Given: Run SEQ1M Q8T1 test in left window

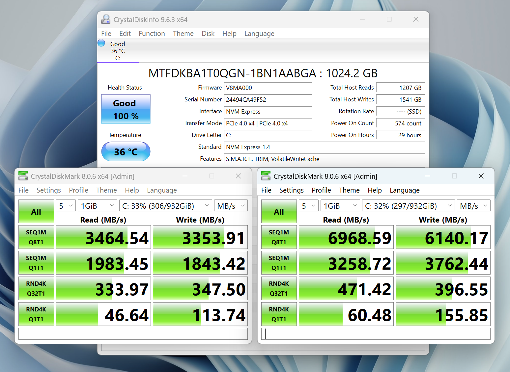Looking at the screenshot, I should (36, 237).
